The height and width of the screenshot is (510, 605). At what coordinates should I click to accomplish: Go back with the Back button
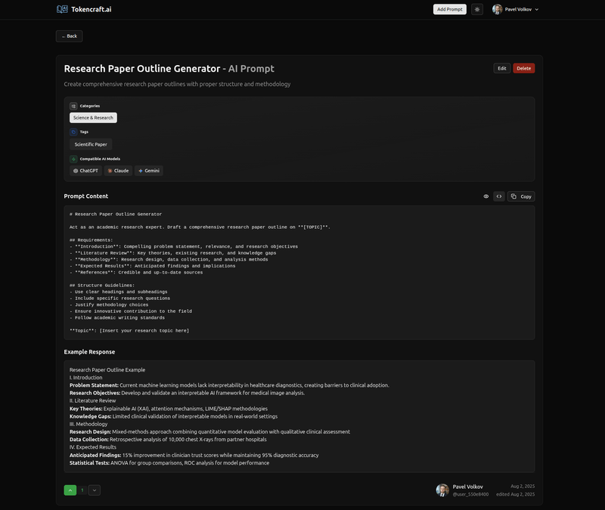[69, 36]
